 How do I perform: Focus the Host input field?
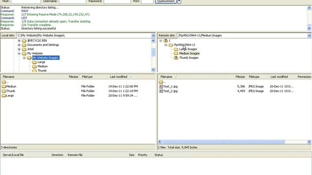coord(26,1)
